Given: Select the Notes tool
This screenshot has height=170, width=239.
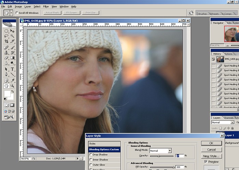Looking at the screenshot, I should tap(6, 81).
